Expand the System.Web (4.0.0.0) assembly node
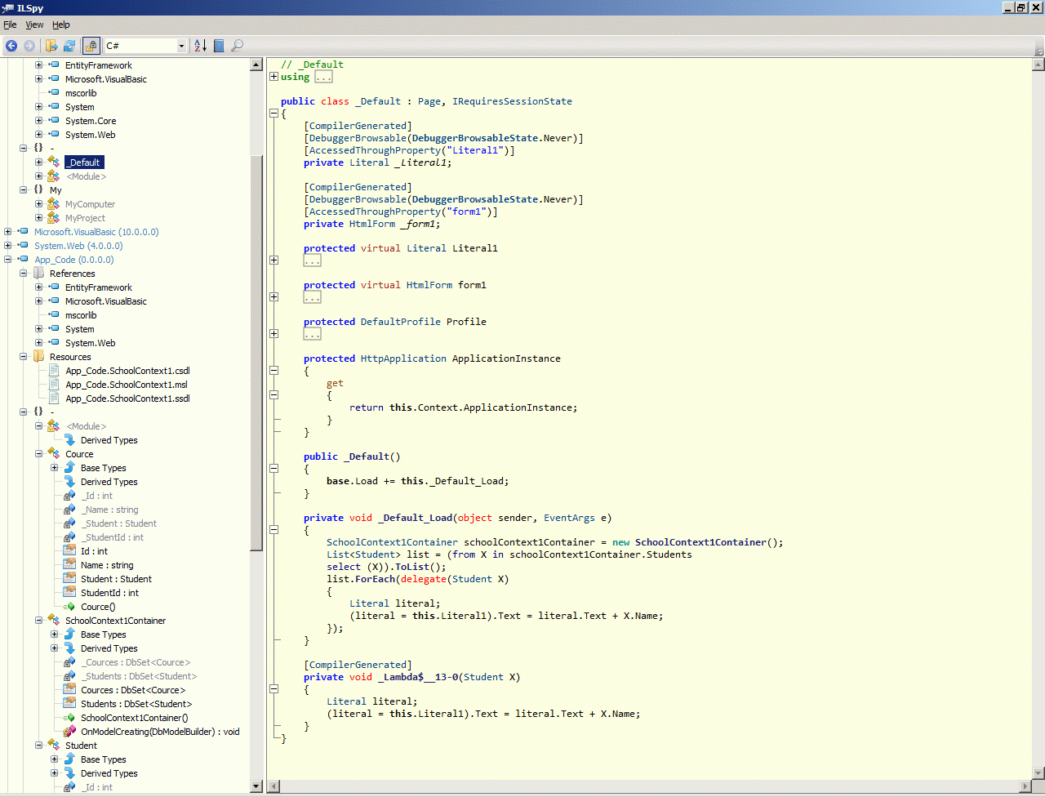Image resolution: width=1045 pixels, height=797 pixels. (x=8, y=246)
